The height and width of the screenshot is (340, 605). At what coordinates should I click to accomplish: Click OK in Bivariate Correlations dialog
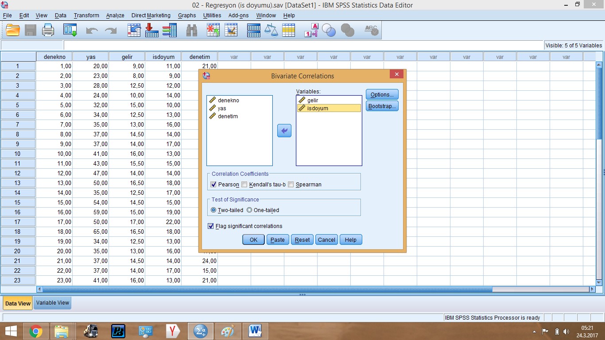point(253,240)
